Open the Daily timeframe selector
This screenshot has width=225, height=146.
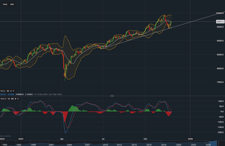tap(5, 4)
